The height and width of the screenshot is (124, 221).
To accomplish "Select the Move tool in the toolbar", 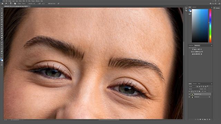I will (2, 9).
